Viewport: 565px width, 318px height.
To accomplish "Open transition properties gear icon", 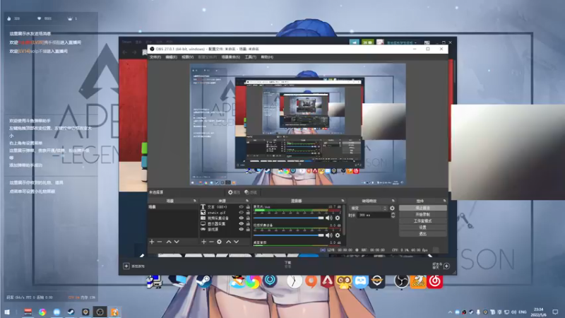I will [392, 208].
